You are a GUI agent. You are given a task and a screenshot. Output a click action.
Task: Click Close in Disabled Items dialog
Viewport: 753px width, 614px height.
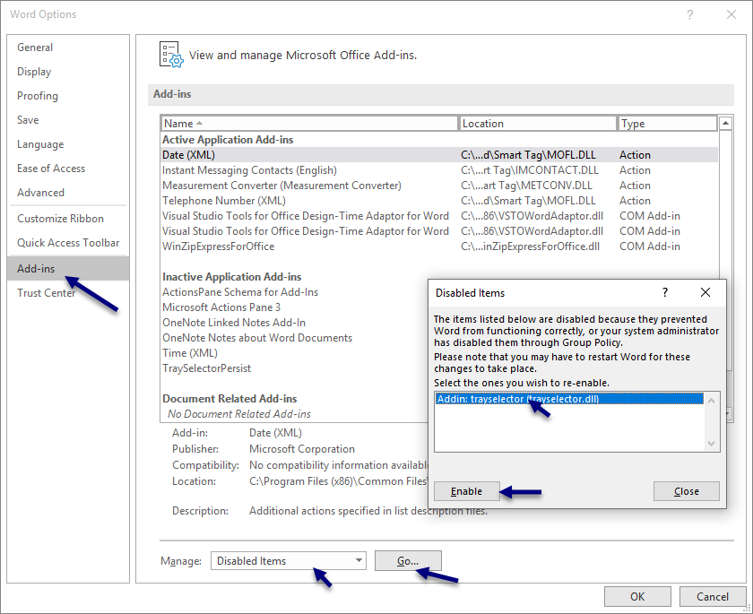(687, 491)
